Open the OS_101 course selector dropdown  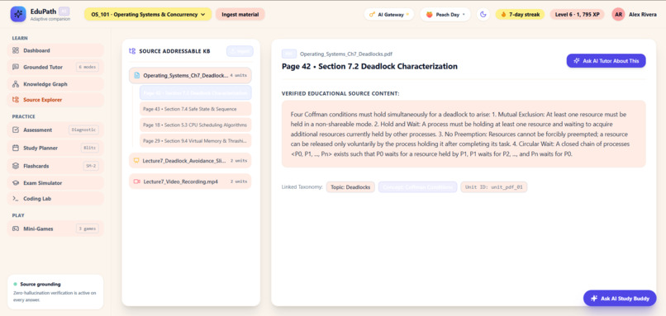(148, 14)
